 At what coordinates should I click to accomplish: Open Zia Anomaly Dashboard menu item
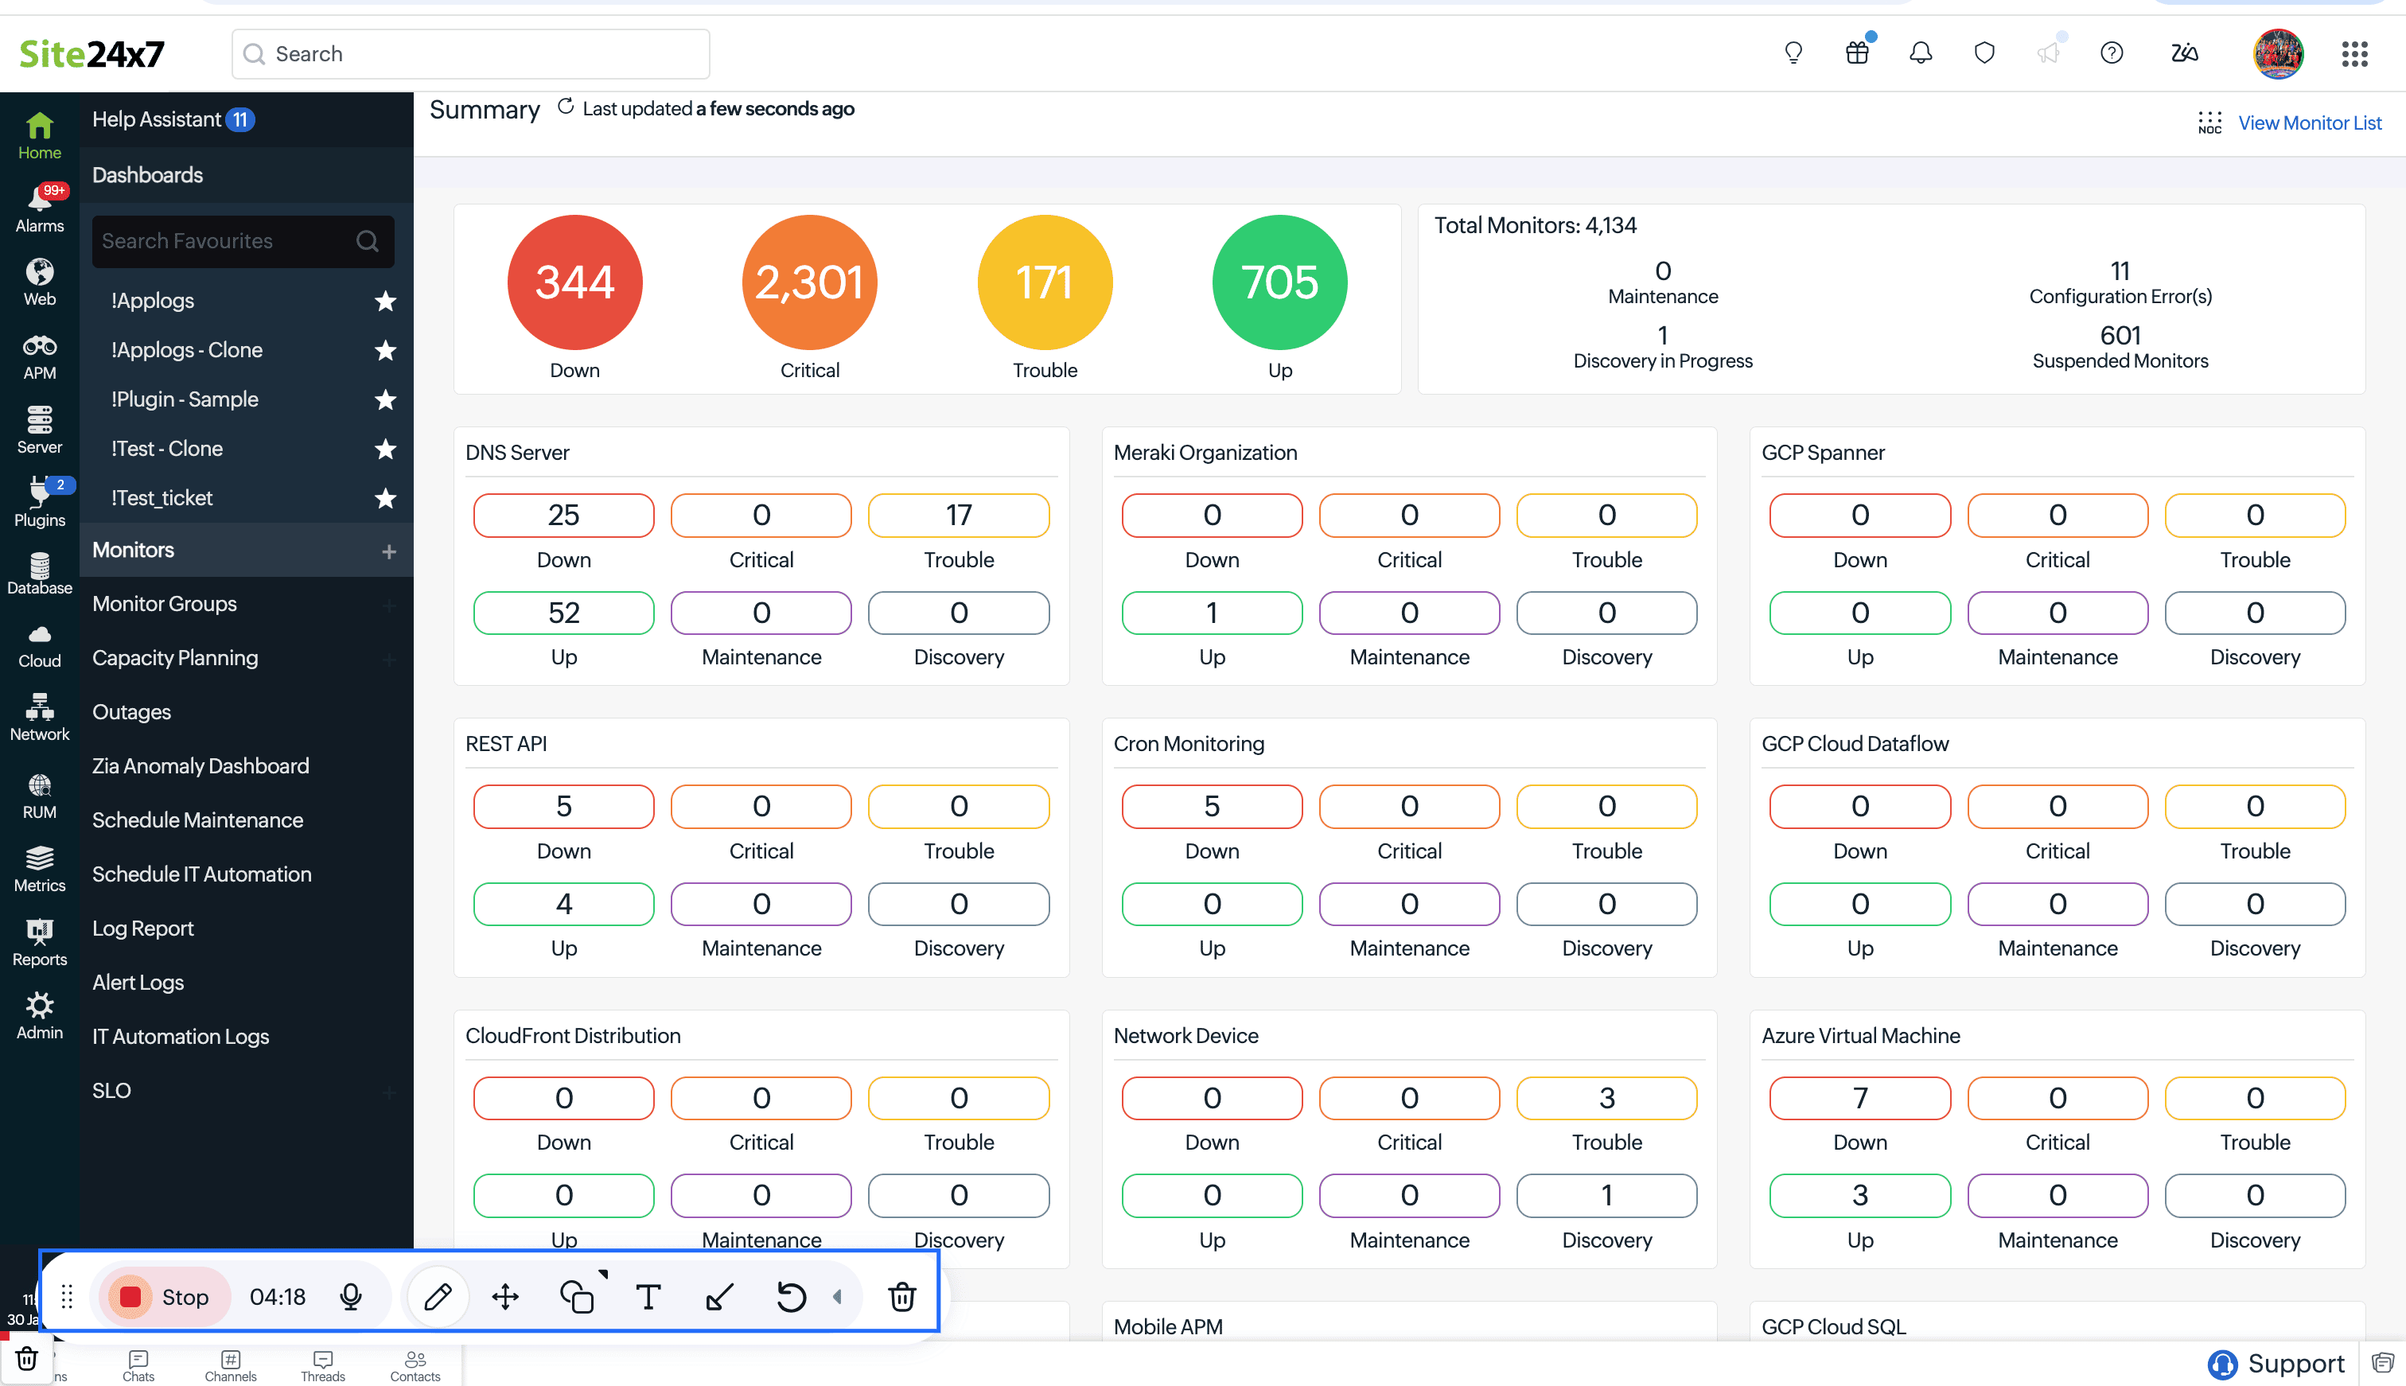point(200,765)
